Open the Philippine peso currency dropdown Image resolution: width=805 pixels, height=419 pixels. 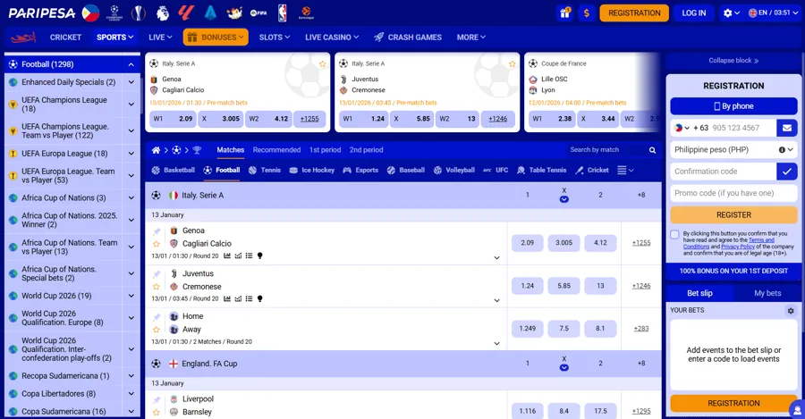pyautogui.click(x=733, y=150)
